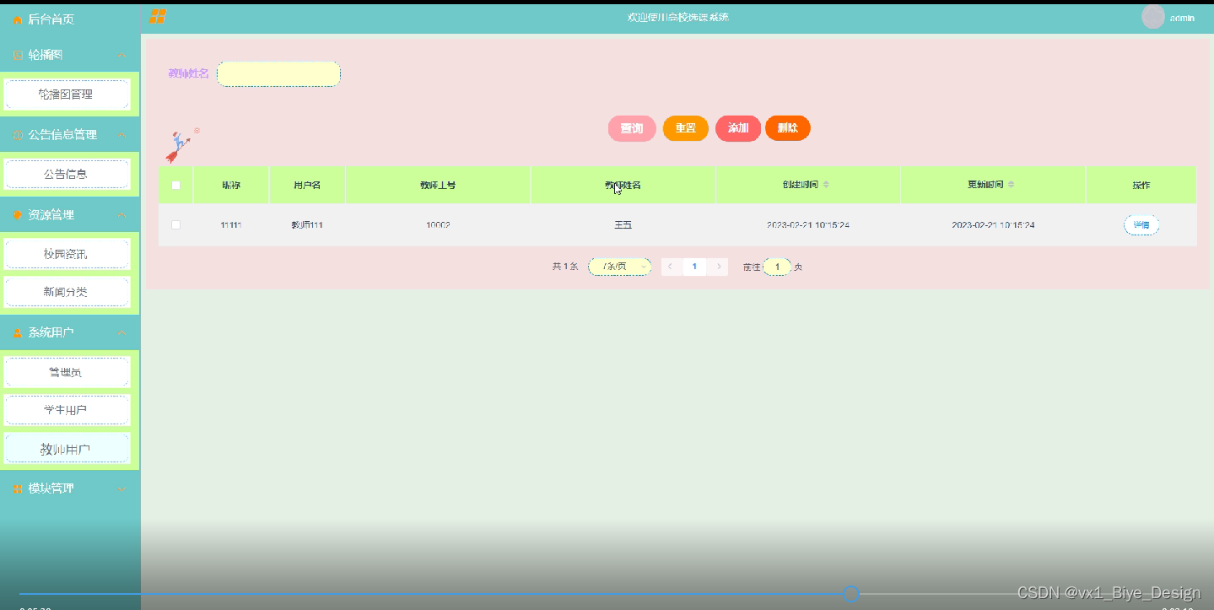The image size is (1214, 610).
Task: Toggle the select-all checkbox in table header
Action: (x=175, y=186)
